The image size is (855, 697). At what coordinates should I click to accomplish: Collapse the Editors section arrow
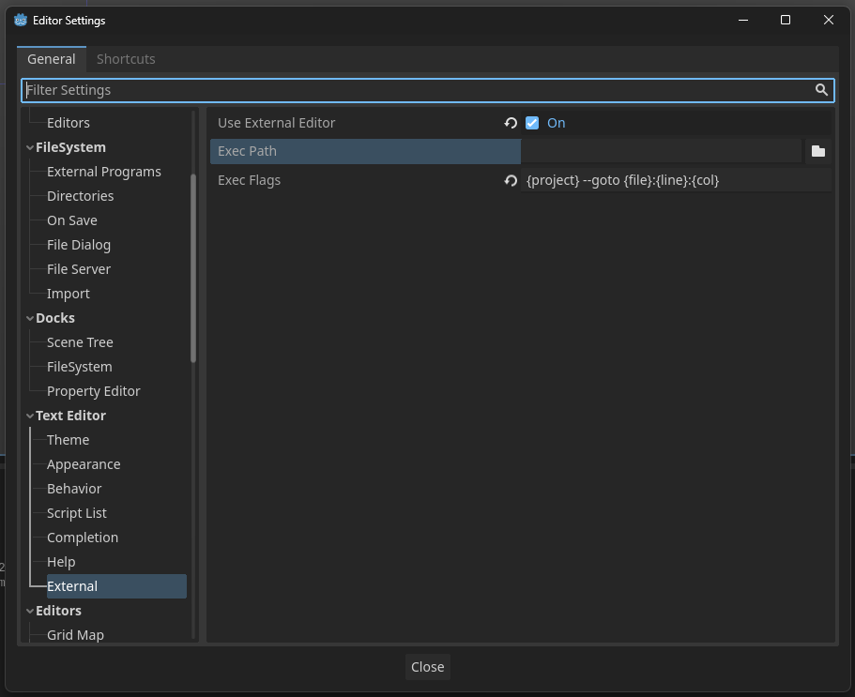(x=30, y=611)
